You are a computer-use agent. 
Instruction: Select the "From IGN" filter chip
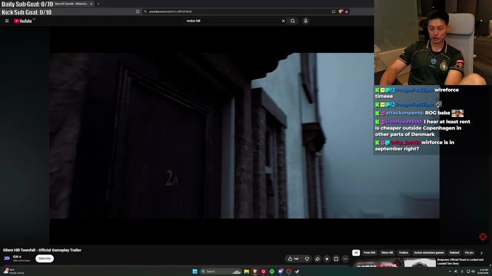(x=369, y=253)
